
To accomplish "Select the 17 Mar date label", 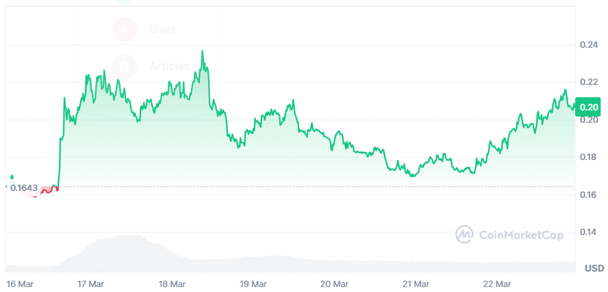I will 90,284.
